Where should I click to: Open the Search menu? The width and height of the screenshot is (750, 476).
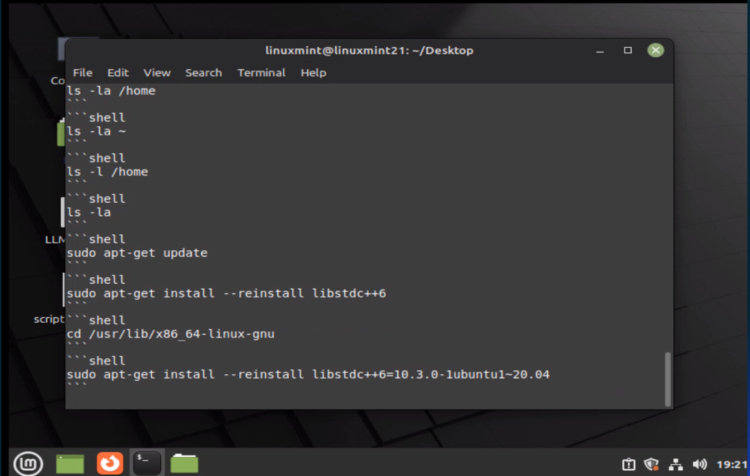[x=203, y=73]
